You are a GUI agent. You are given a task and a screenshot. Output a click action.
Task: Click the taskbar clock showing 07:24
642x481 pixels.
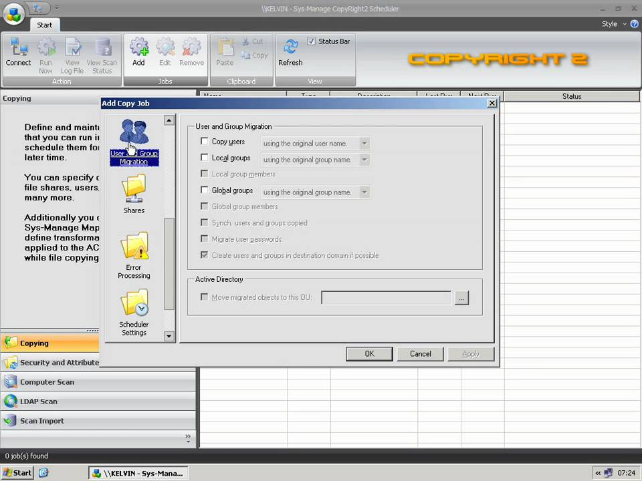tap(627, 473)
